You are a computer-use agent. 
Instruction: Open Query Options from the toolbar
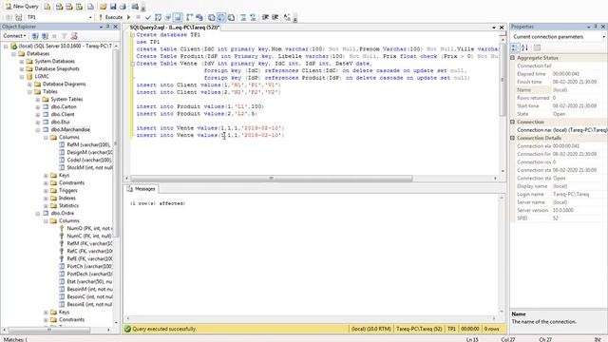[x=168, y=17]
